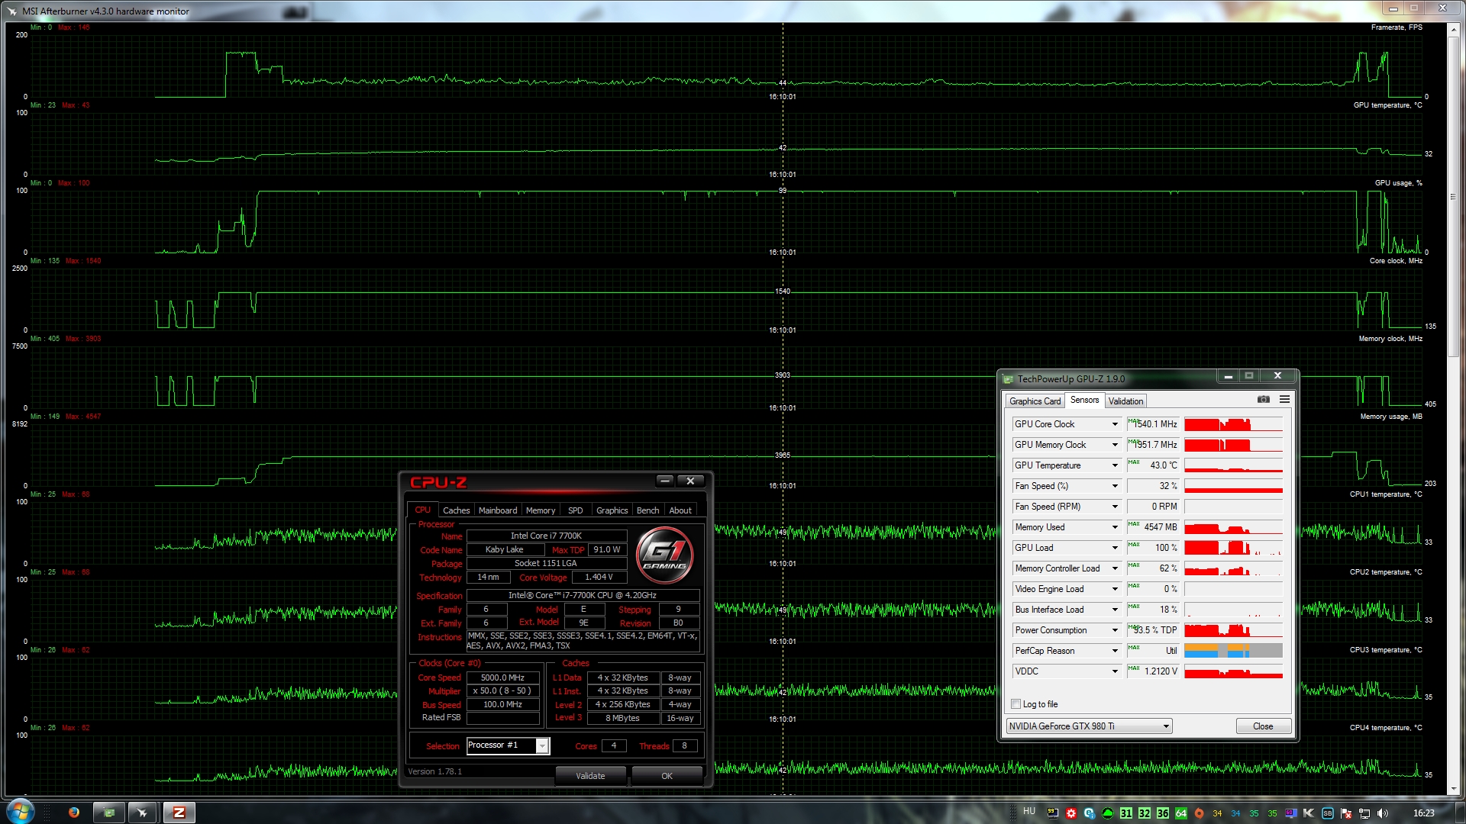
Task: Click the HU language indicator
Action: pyautogui.click(x=1029, y=811)
